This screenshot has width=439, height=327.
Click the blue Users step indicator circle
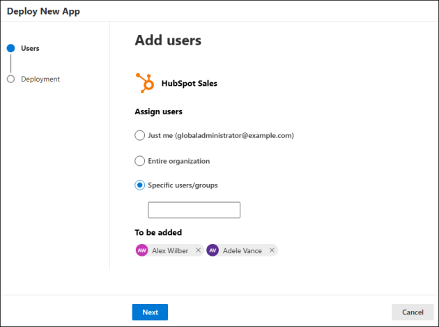tap(11, 48)
